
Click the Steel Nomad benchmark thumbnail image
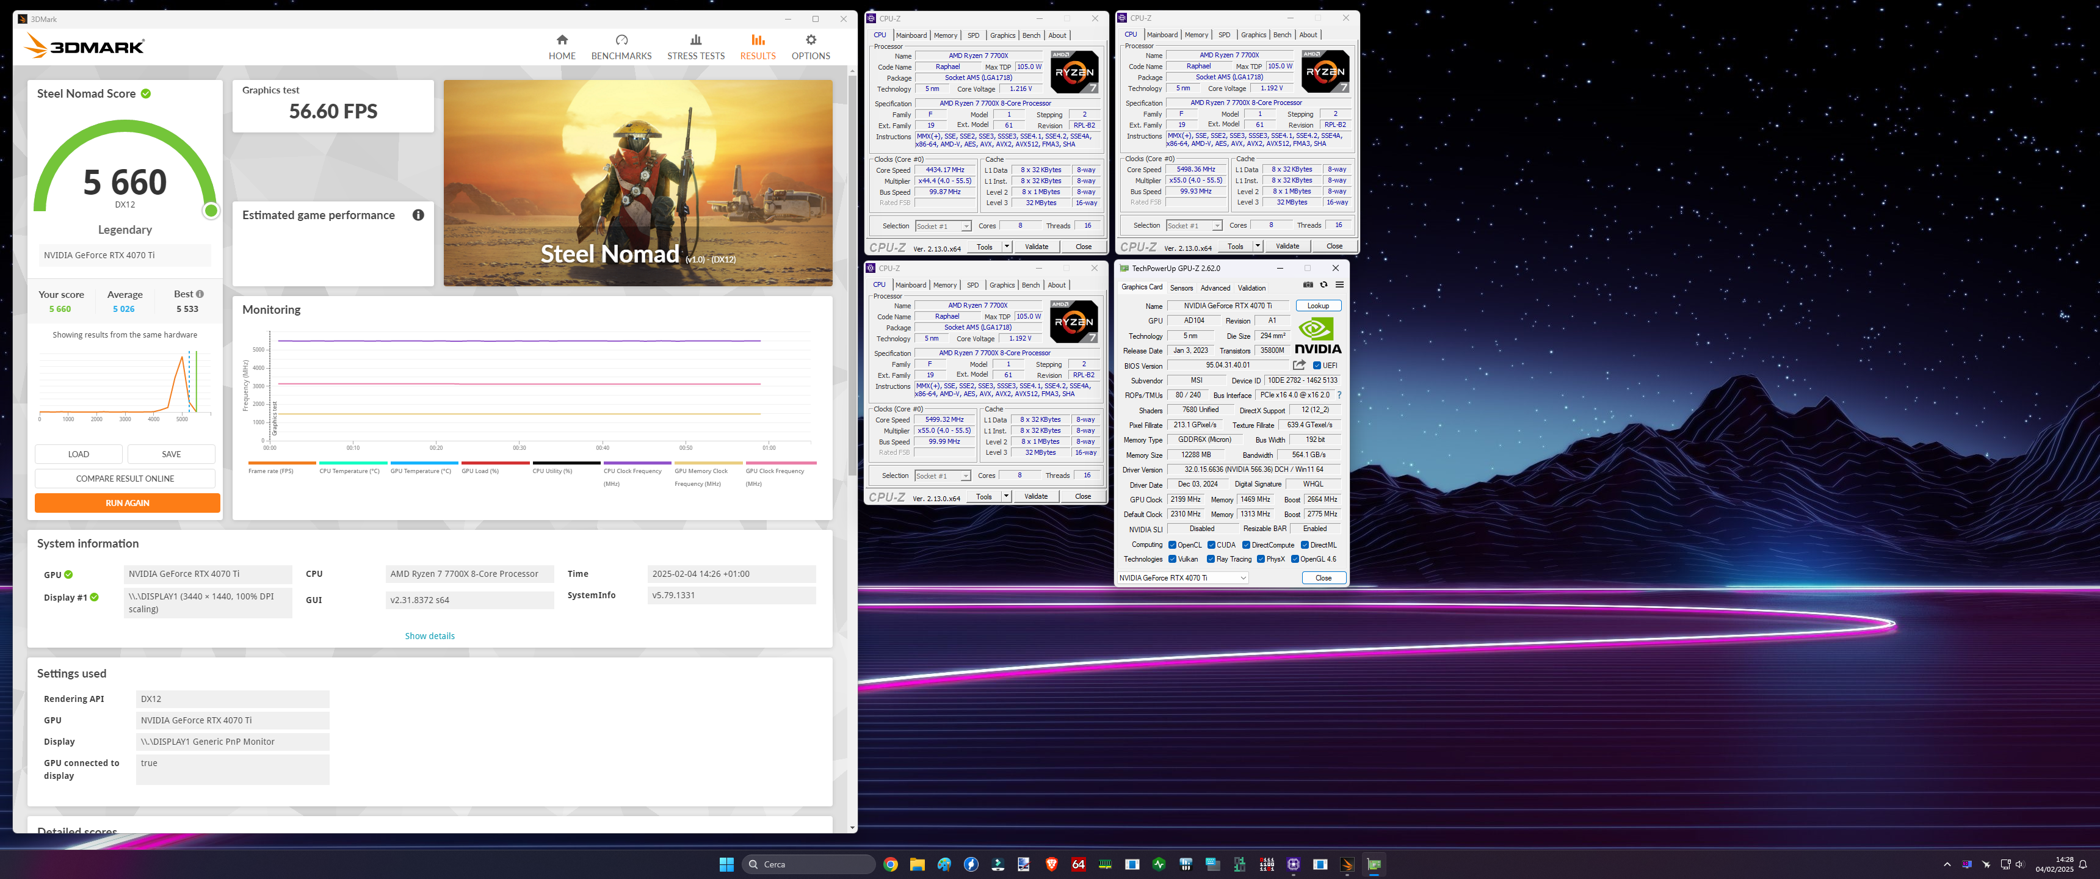(x=637, y=183)
